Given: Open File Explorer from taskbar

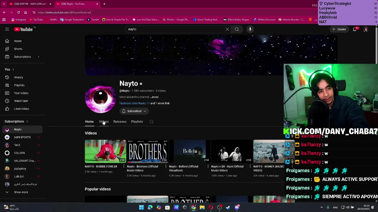Looking at the screenshot, I should [x=202, y=207].
